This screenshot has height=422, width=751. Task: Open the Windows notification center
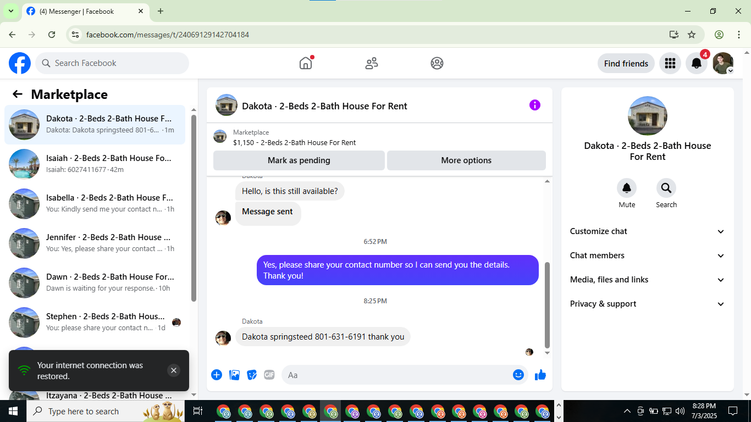tap(733, 411)
